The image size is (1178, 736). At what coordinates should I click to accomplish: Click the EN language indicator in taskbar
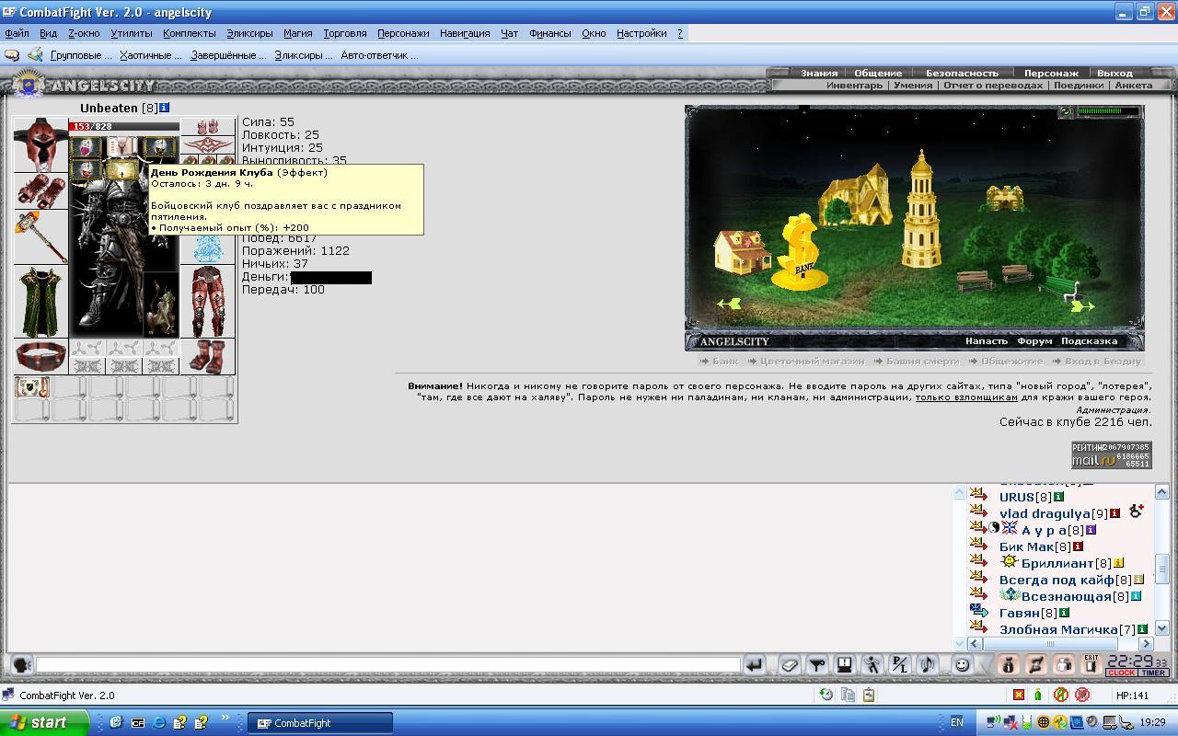tap(957, 723)
